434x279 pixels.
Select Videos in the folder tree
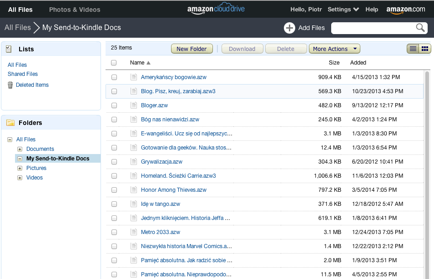tap(34, 178)
